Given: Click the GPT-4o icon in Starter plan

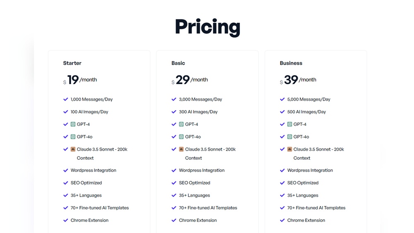Looking at the screenshot, I should point(73,137).
